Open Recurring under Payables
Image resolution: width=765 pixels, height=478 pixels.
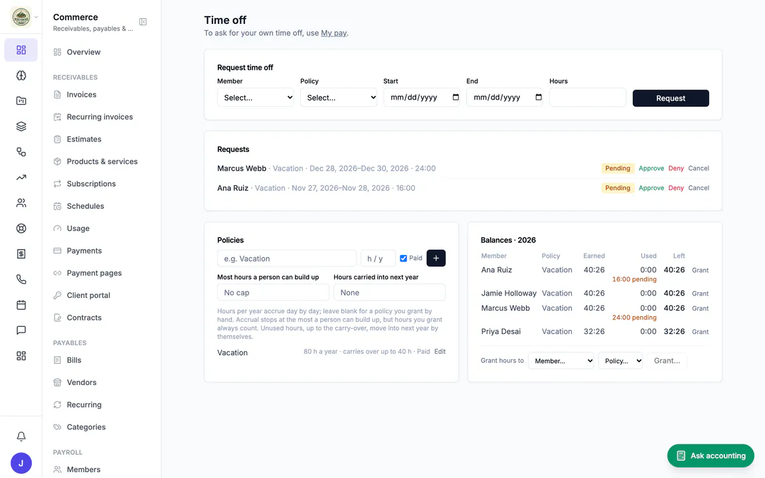[84, 405]
